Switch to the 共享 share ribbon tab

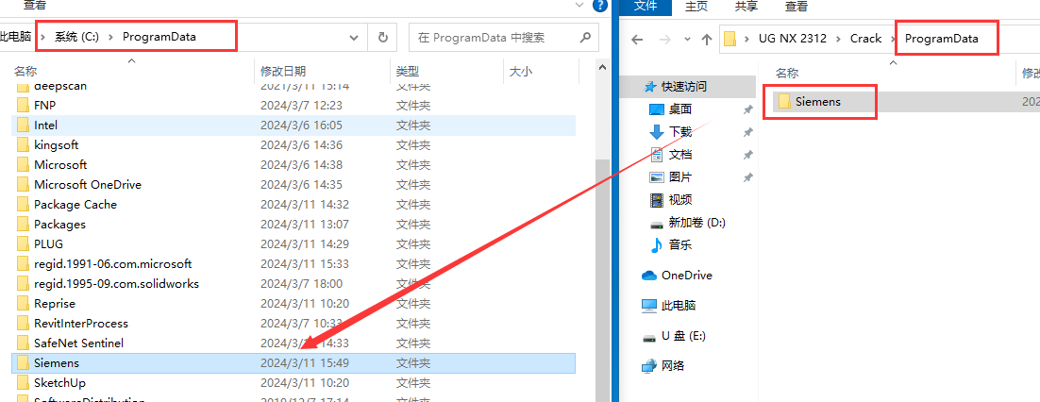pos(746,6)
